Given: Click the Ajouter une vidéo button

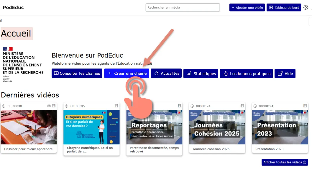Looking at the screenshot, I should (247, 8).
